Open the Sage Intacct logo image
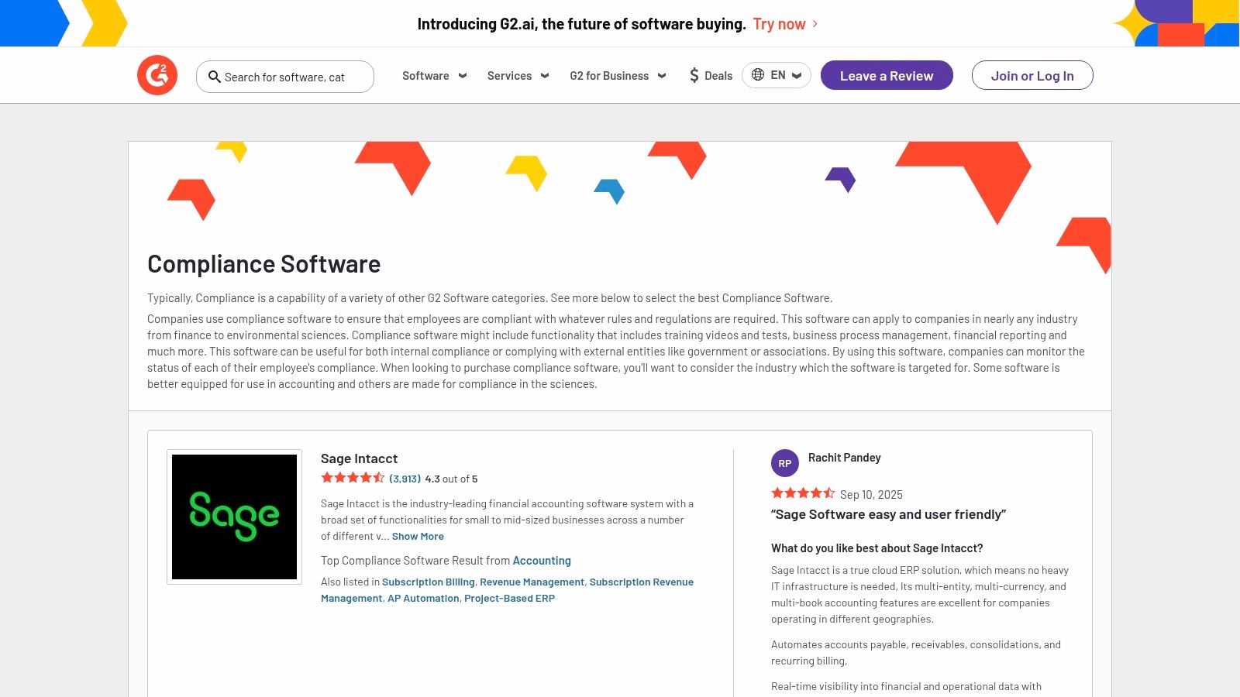Viewport: 1240px width, 697px height. click(234, 517)
